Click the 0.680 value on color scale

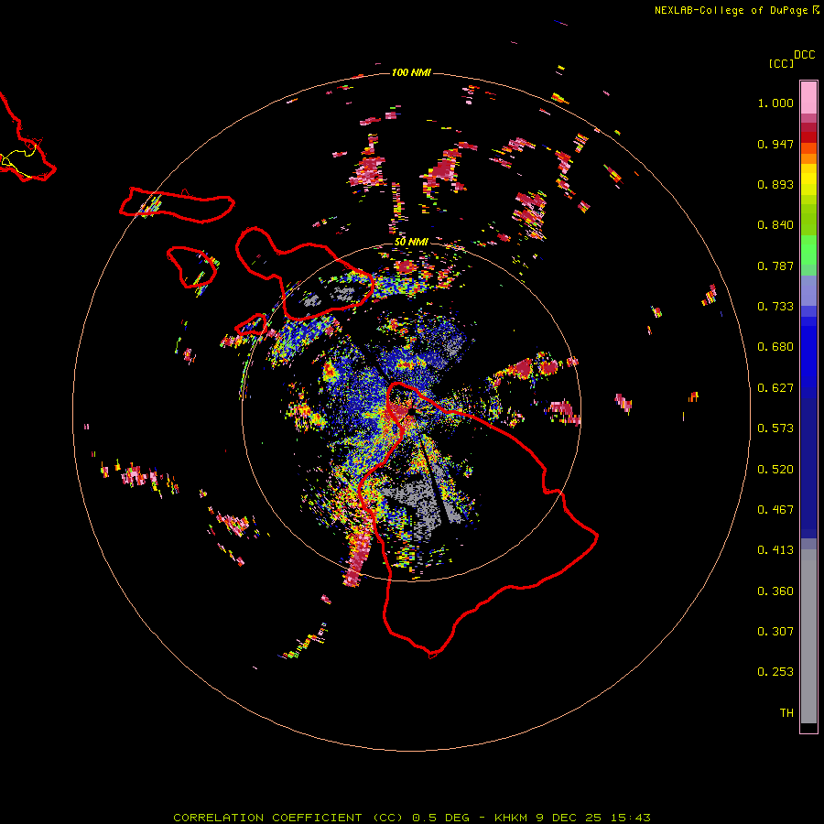coord(775,347)
